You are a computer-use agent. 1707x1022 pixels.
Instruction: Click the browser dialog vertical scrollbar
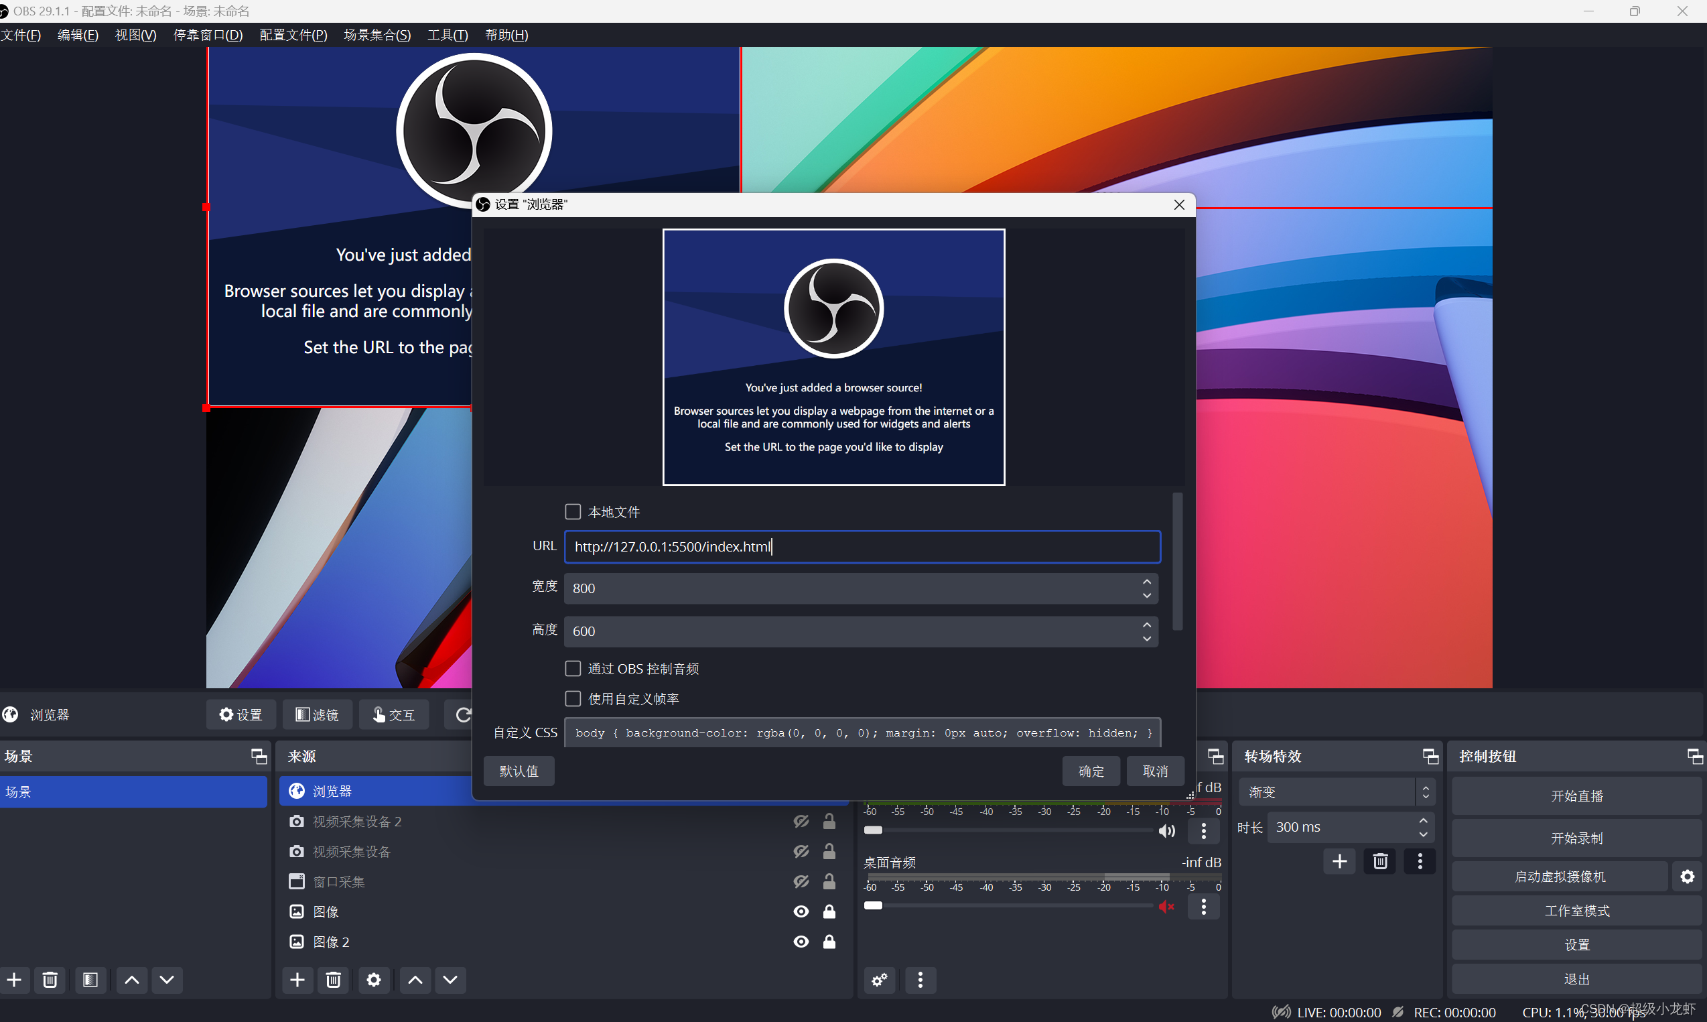click(x=1178, y=562)
